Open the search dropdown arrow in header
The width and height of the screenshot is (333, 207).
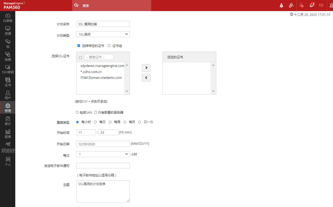[77, 5]
